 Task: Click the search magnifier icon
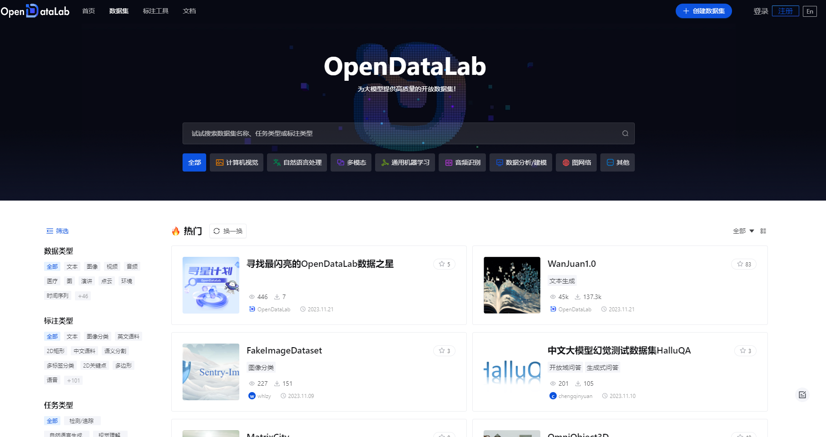pyautogui.click(x=625, y=133)
